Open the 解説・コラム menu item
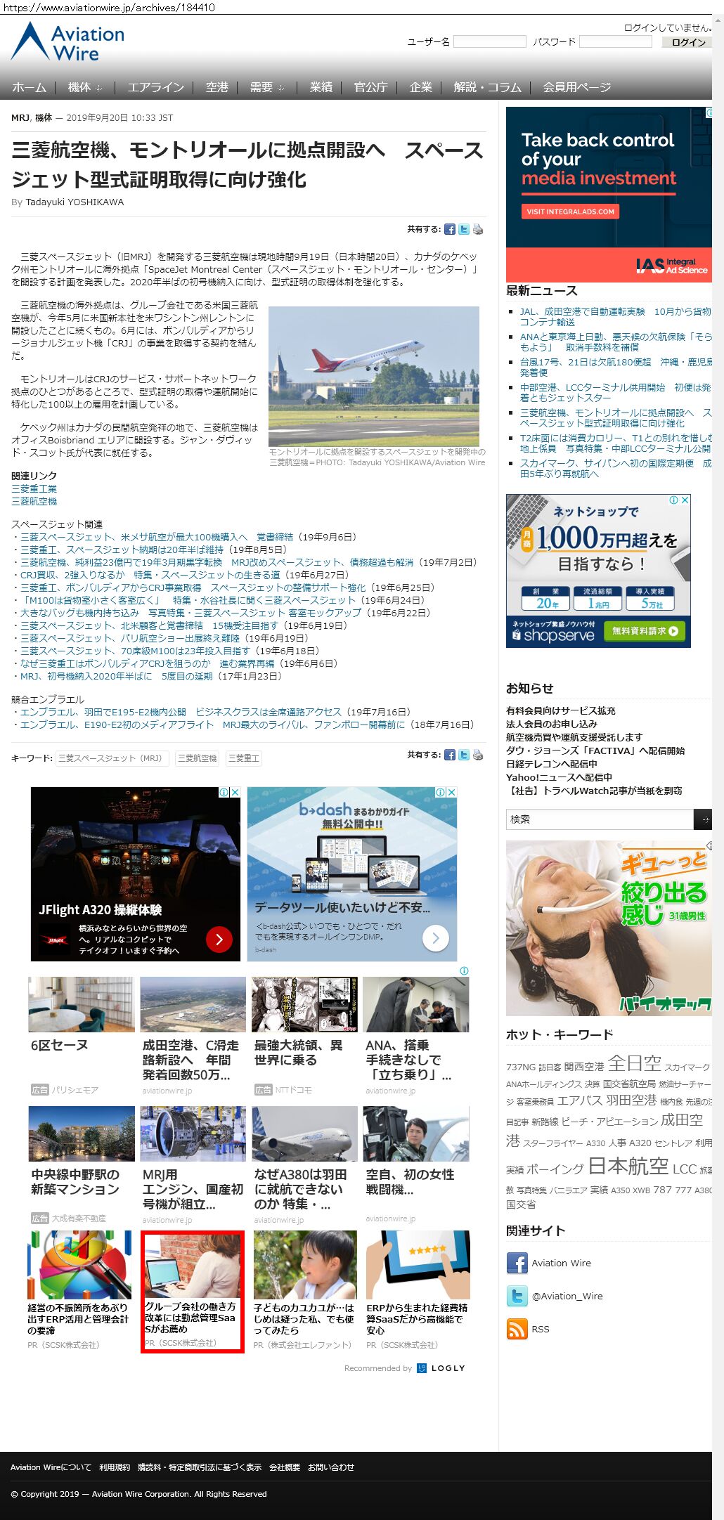This screenshot has height=1520, width=724. pos(488,87)
